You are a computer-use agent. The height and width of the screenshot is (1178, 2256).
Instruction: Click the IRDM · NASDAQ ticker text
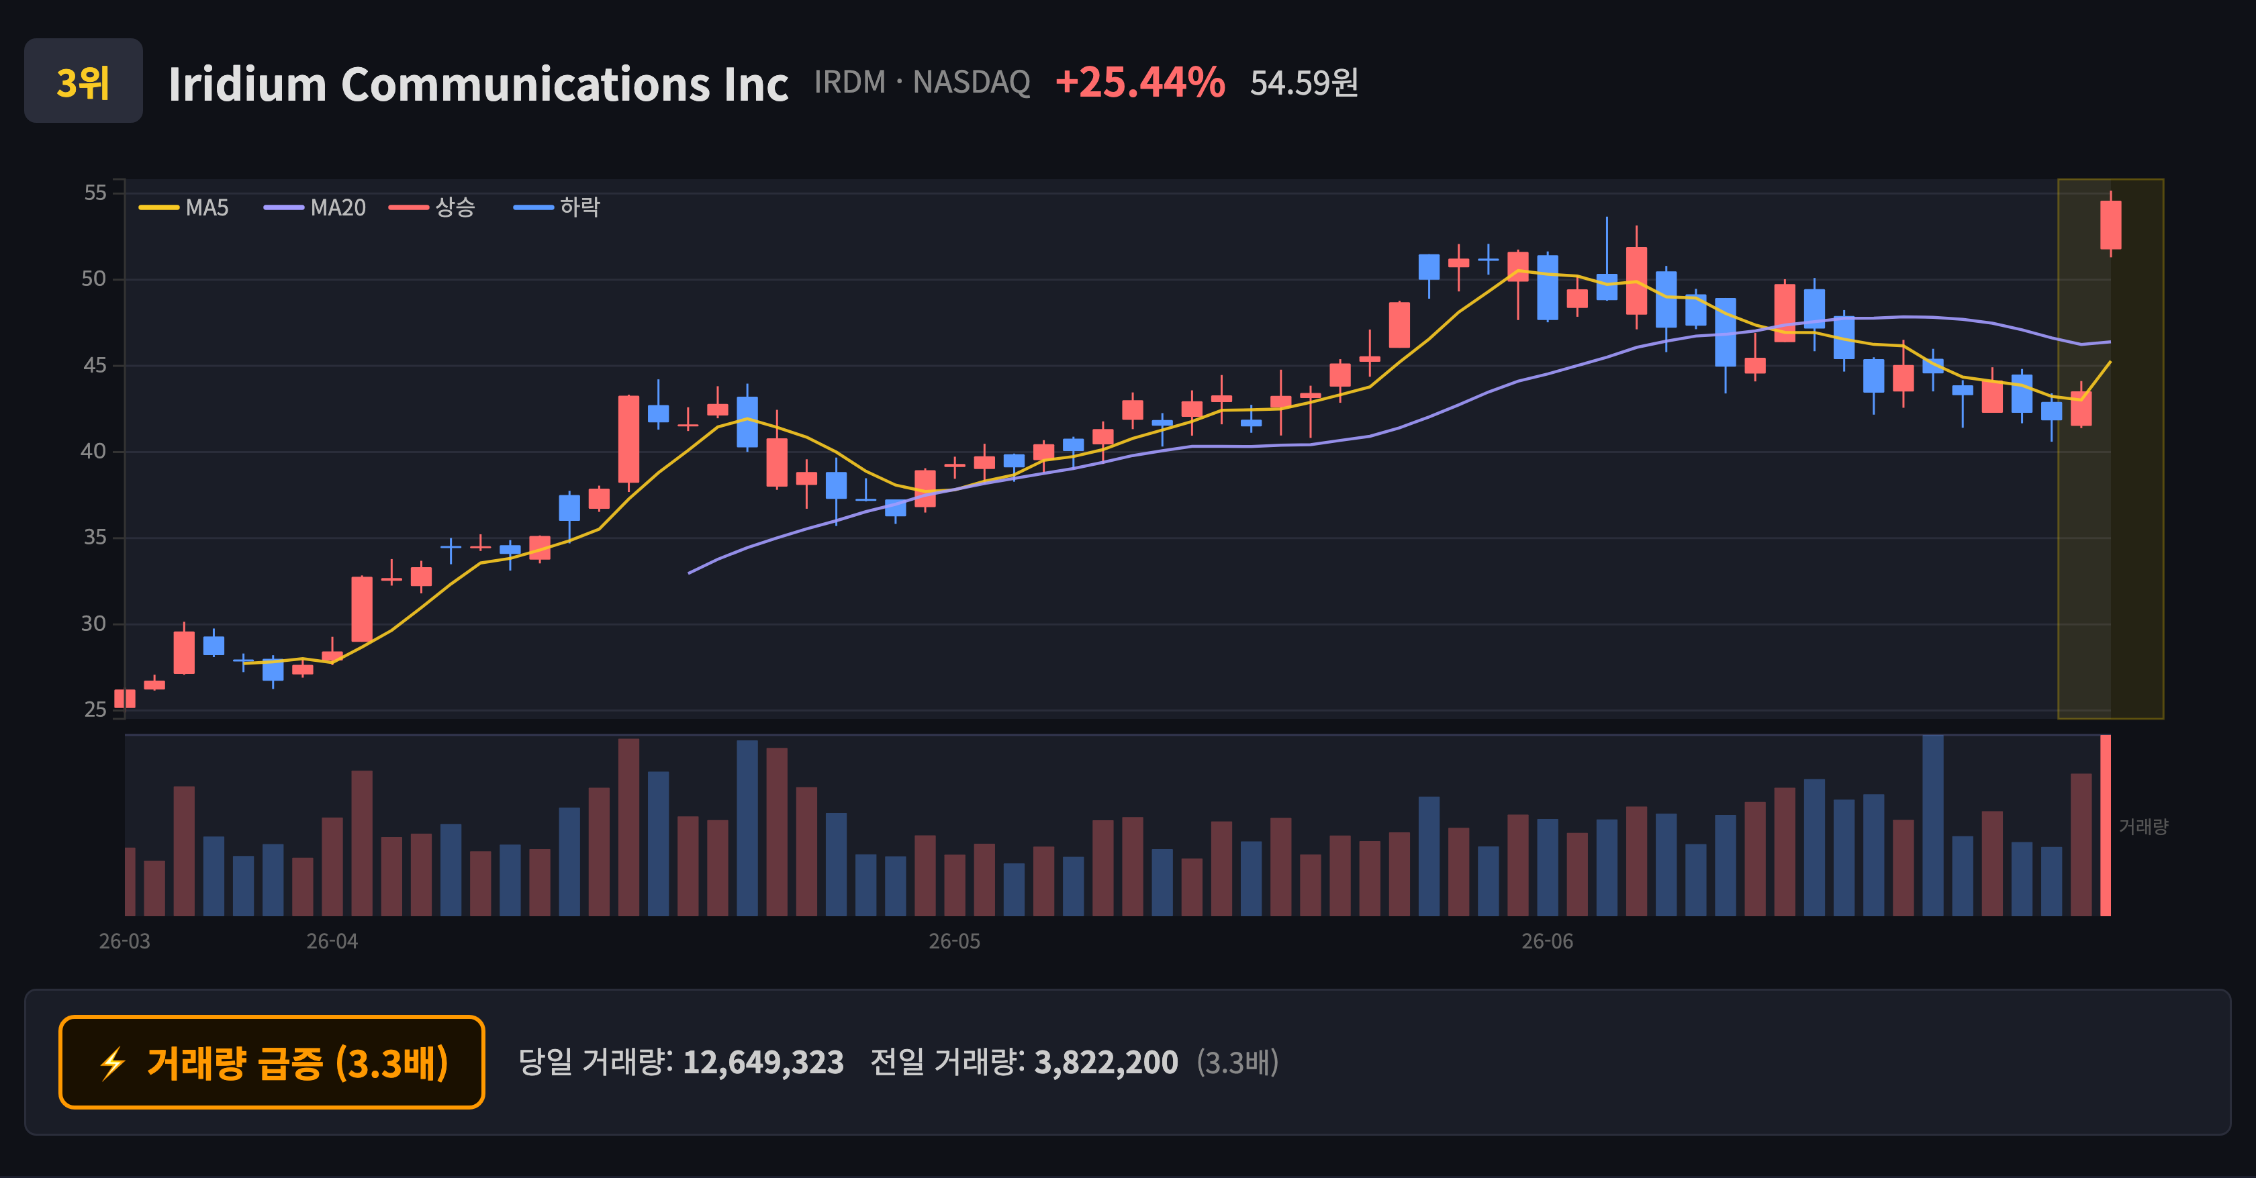[x=922, y=83]
